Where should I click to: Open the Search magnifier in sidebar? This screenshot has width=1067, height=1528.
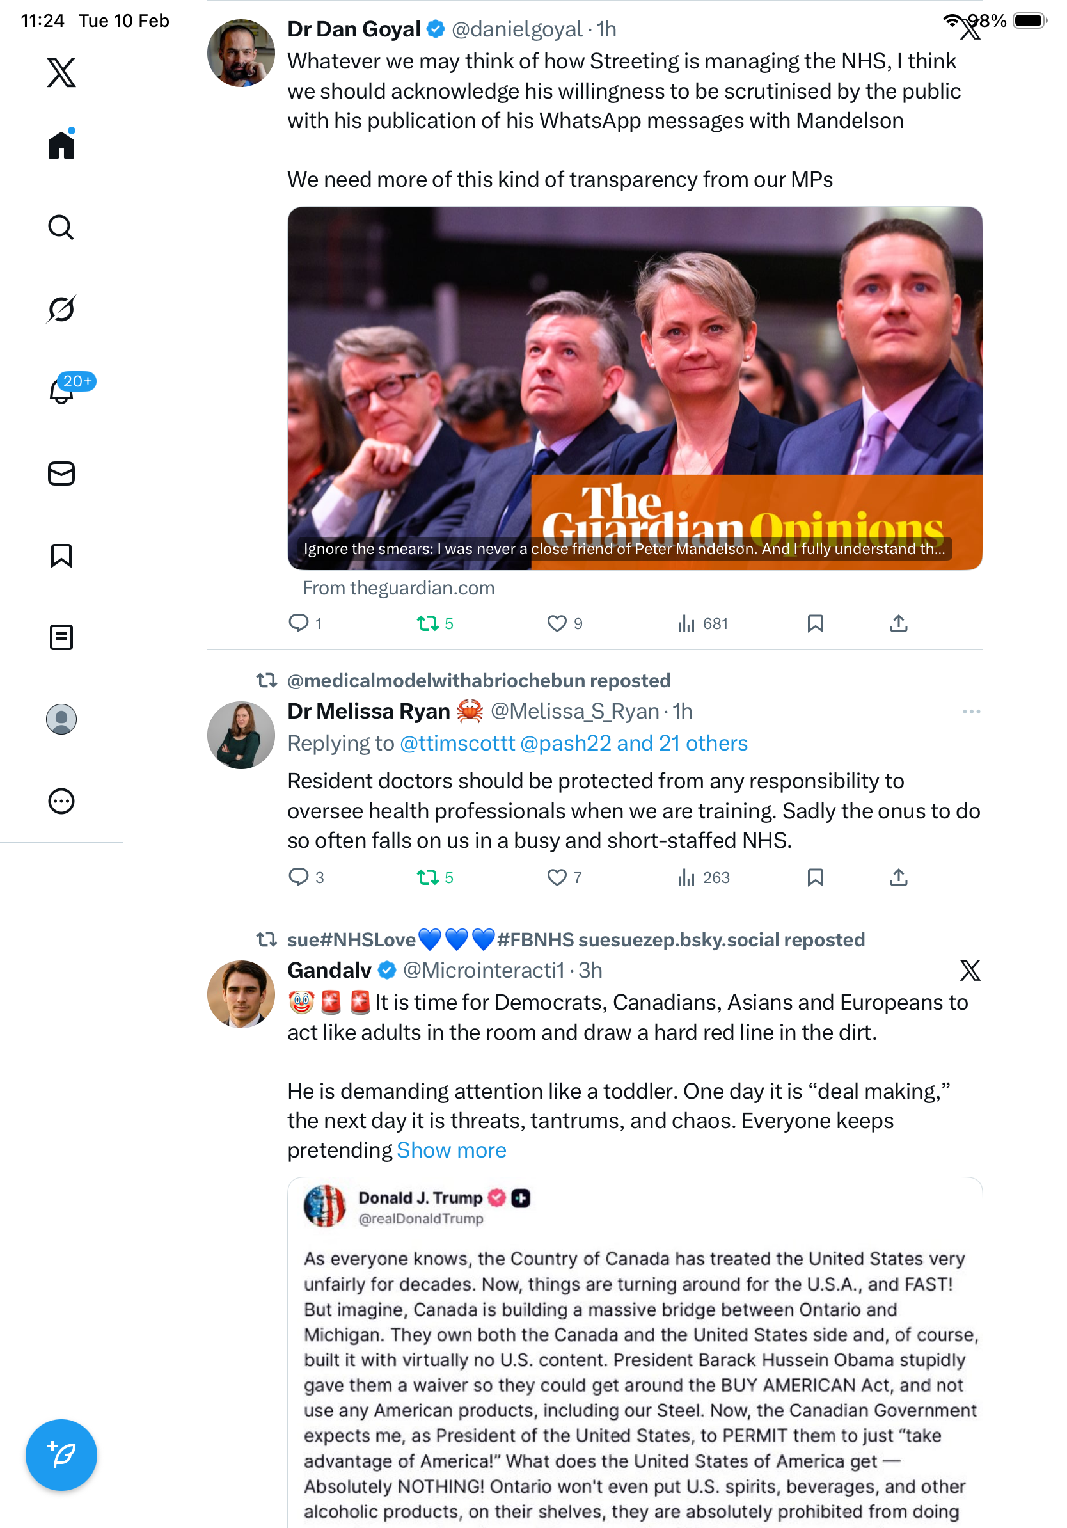[61, 227]
